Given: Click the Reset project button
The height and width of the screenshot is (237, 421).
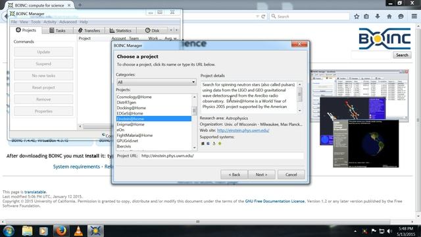Looking at the screenshot, I should click(43, 88).
